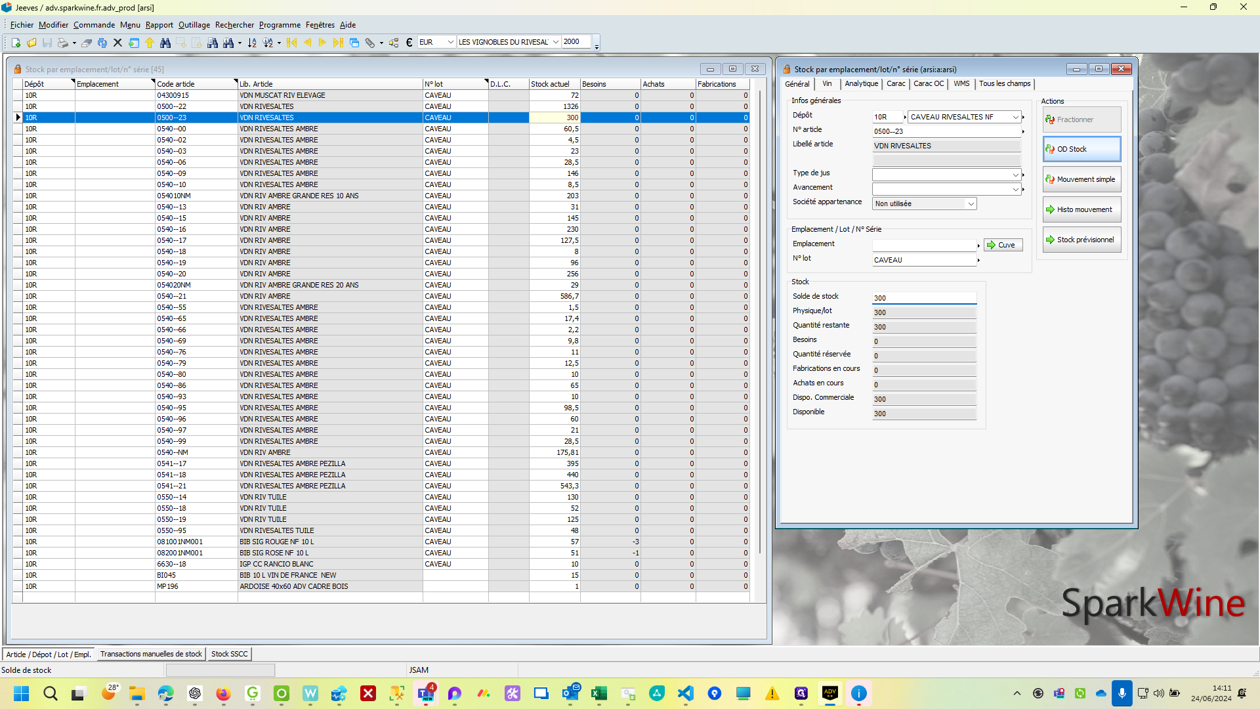Image resolution: width=1260 pixels, height=709 pixels.
Task: Open the EUR currency dropdown
Action: [x=450, y=42]
